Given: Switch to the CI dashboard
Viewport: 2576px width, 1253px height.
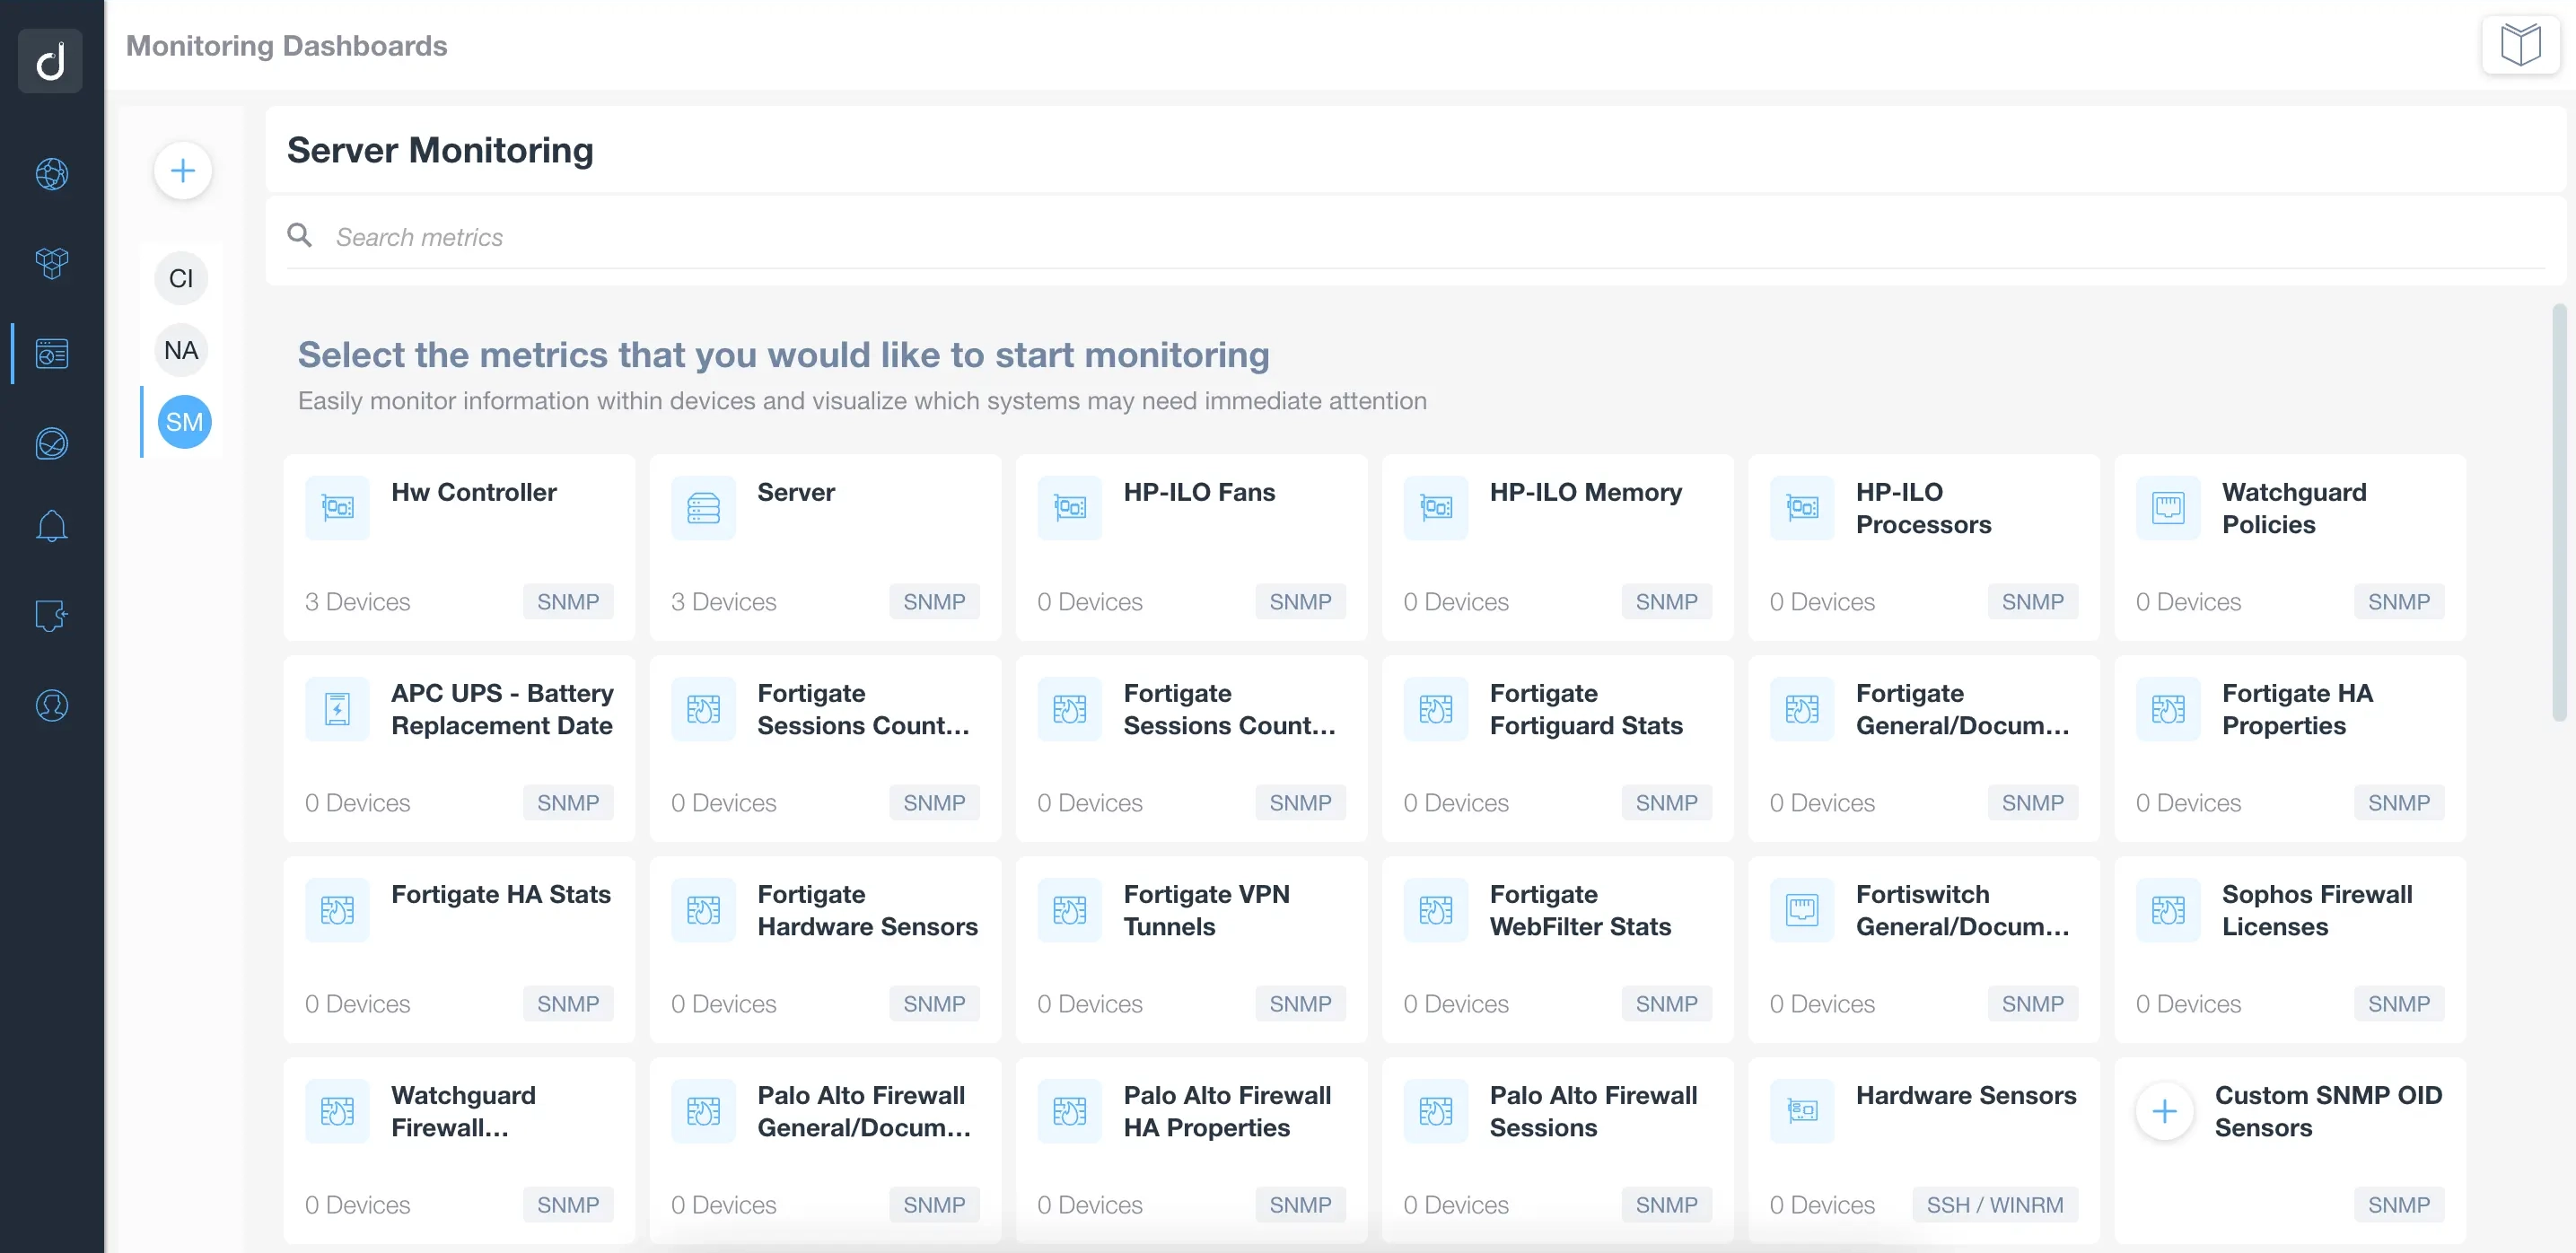Looking at the screenshot, I should pyautogui.click(x=181, y=279).
